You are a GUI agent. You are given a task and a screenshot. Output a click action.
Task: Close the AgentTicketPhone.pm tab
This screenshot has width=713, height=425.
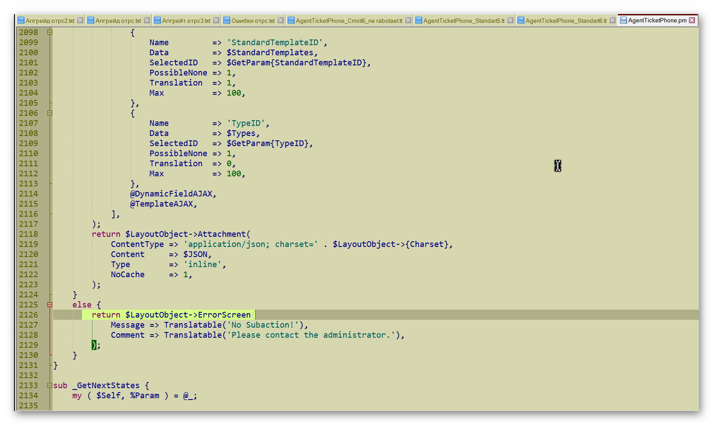pos(692,20)
